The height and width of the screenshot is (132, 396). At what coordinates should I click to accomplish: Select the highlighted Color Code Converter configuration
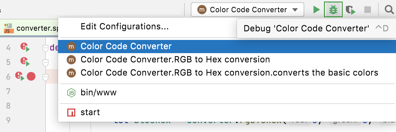(x=126, y=47)
